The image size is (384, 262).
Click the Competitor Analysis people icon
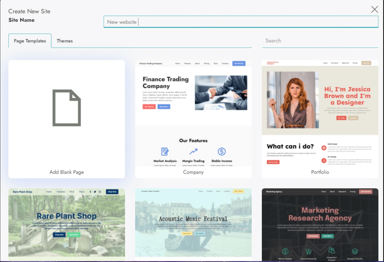click(x=331, y=250)
